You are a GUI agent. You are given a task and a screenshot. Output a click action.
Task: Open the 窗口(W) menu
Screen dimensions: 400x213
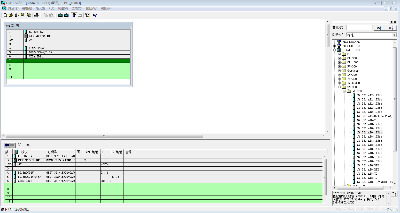pos(91,8)
